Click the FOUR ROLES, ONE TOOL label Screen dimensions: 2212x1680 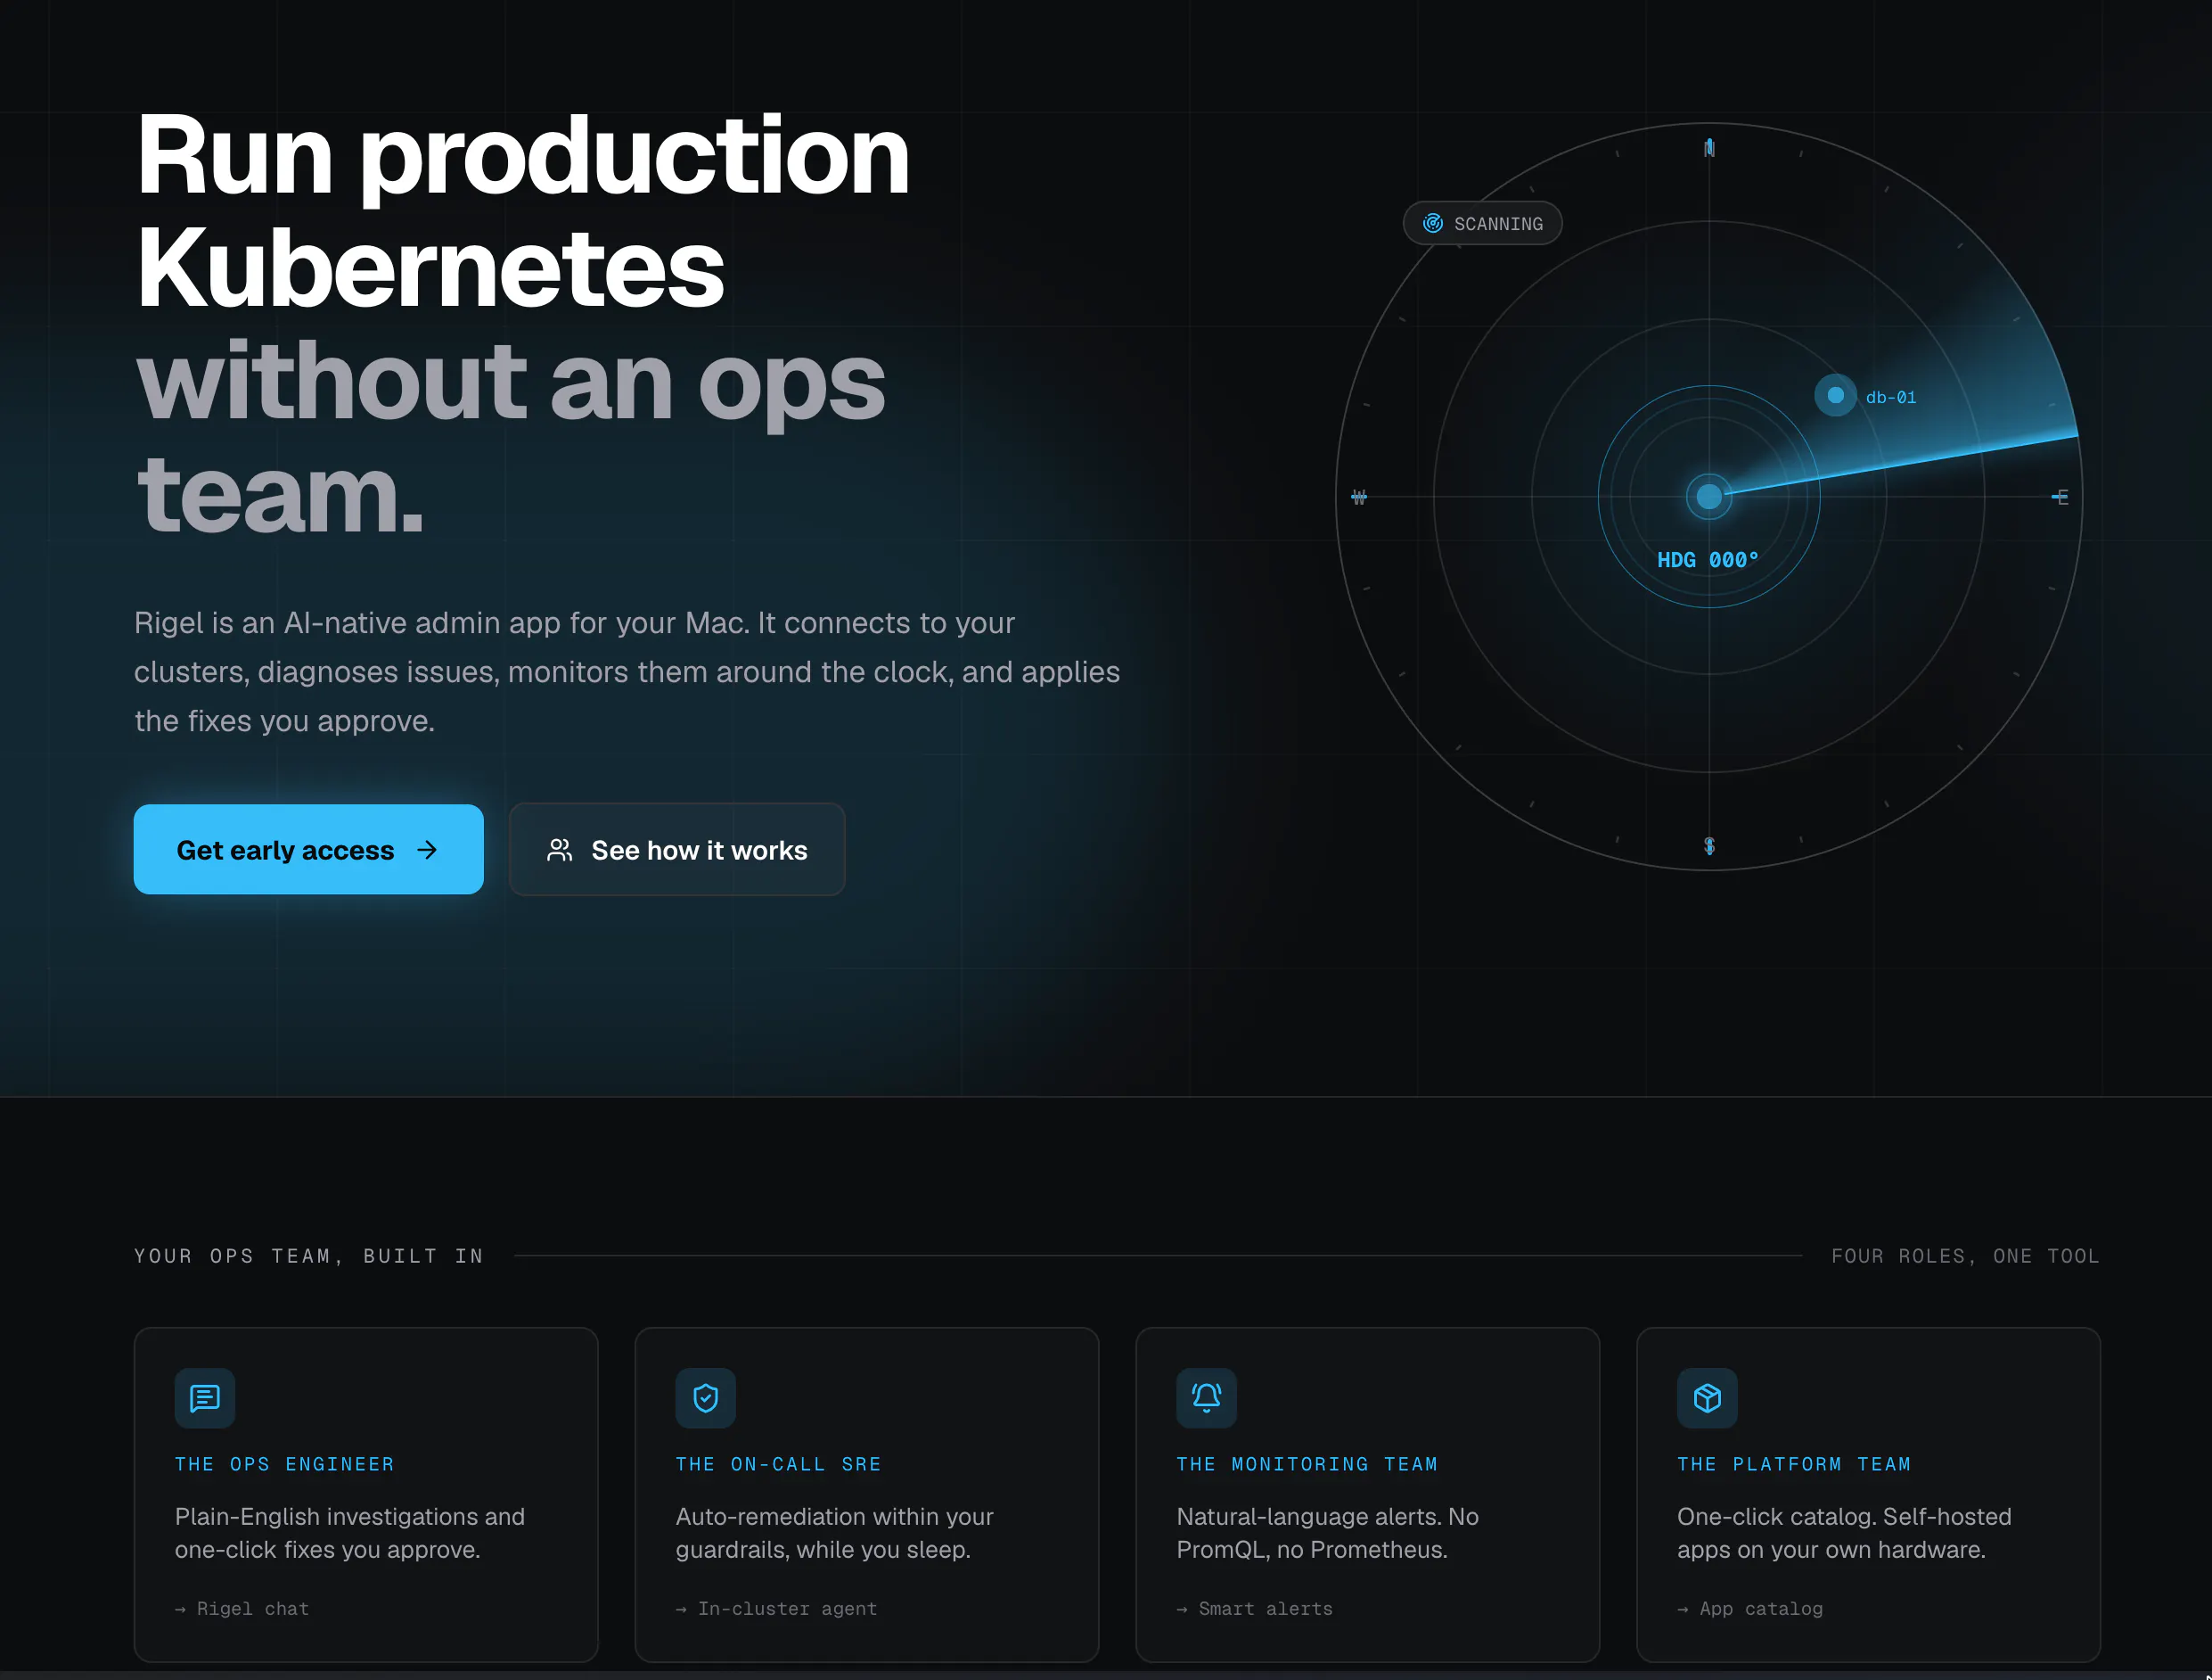pos(1965,1256)
